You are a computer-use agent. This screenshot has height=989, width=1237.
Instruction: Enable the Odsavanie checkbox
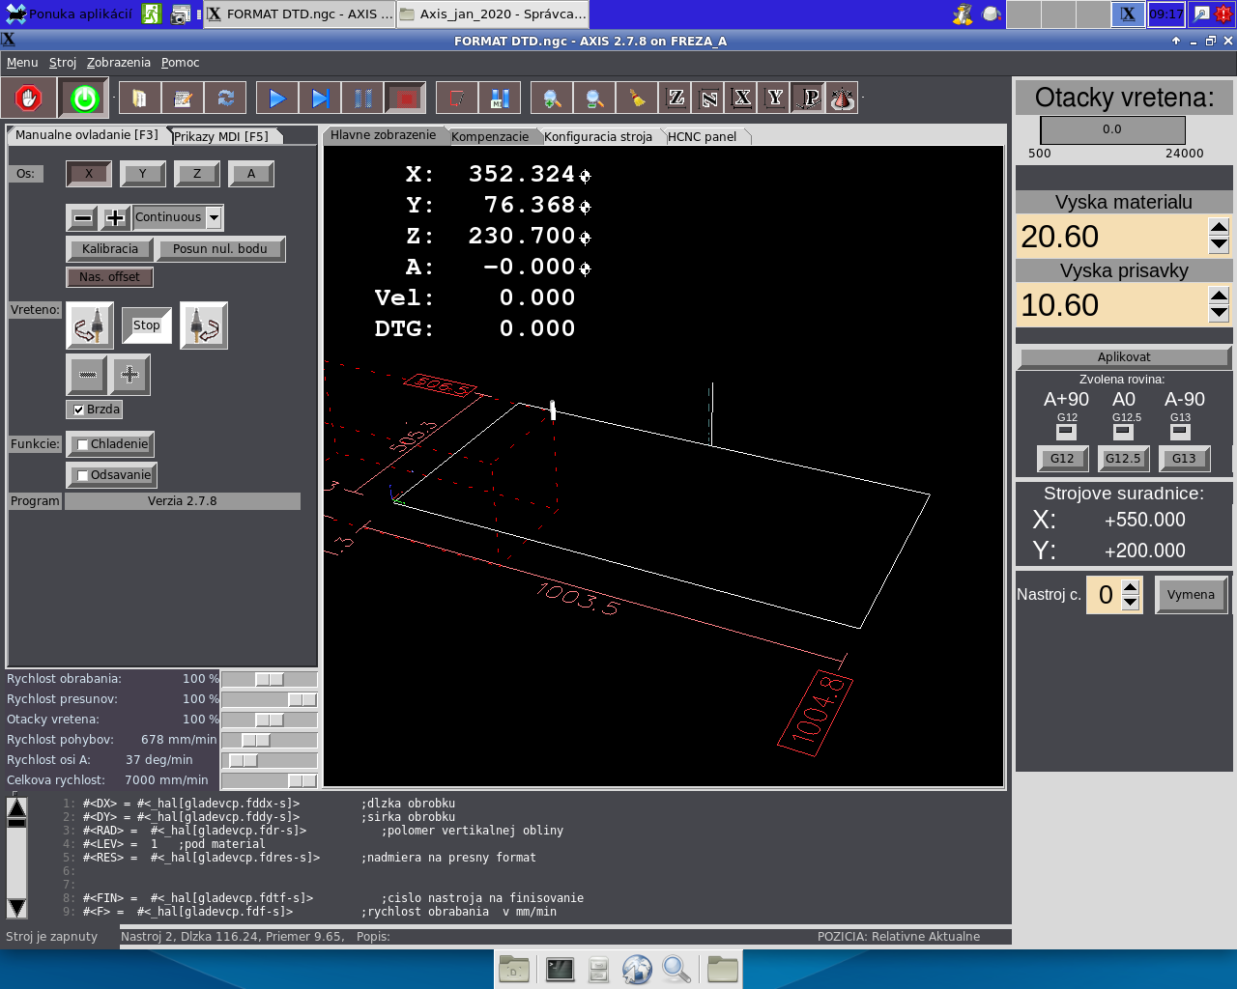pos(83,475)
